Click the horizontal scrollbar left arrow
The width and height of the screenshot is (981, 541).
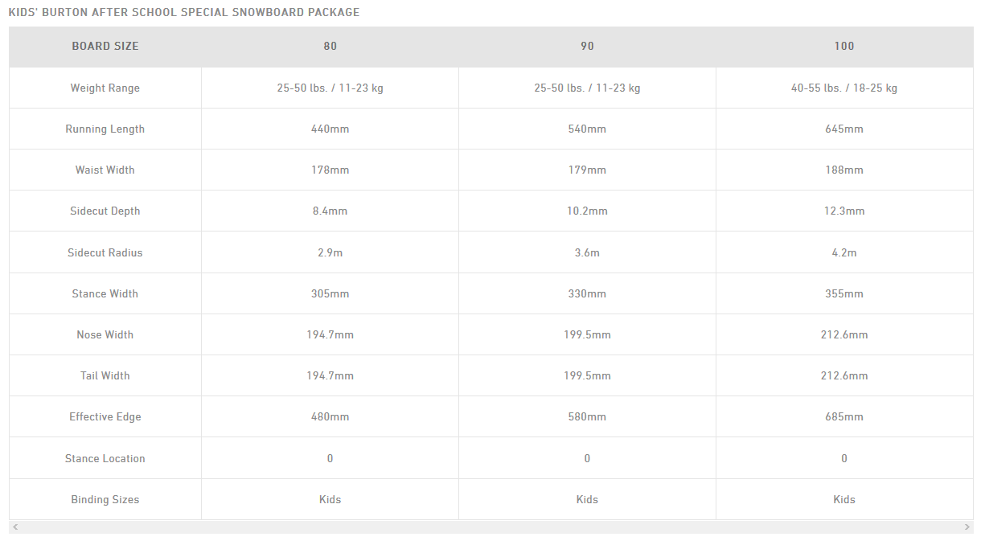click(x=15, y=527)
